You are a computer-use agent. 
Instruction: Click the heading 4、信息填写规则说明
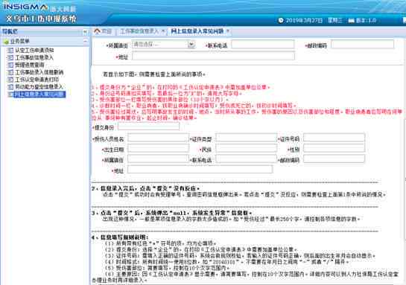pyautogui.click(x=120, y=237)
